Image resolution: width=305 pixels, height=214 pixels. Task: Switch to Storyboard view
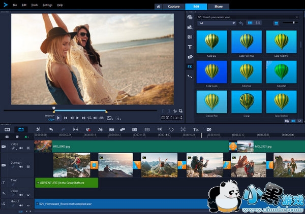pyautogui.click(x=8, y=129)
